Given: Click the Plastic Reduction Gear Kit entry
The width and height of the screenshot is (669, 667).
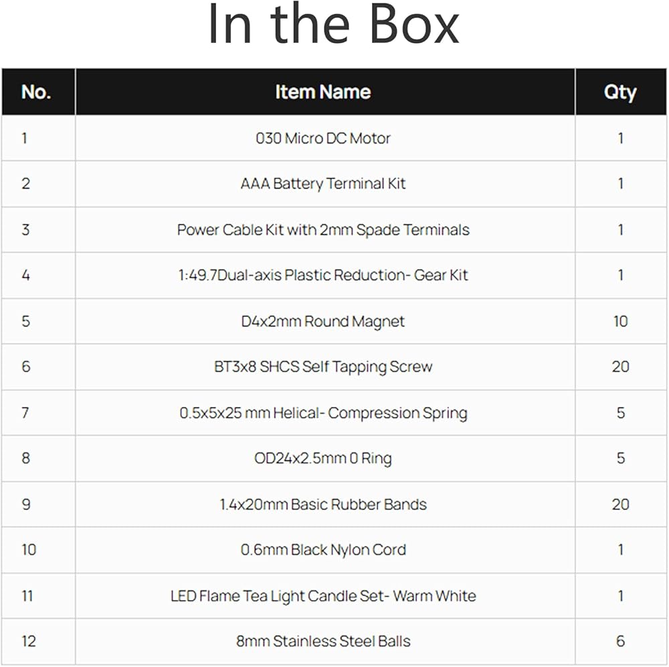Looking at the screenshot, I should click(323, 275).
